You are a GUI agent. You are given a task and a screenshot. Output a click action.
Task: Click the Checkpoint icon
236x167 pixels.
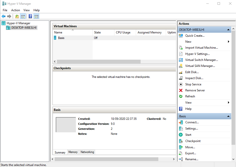point(181,141)
